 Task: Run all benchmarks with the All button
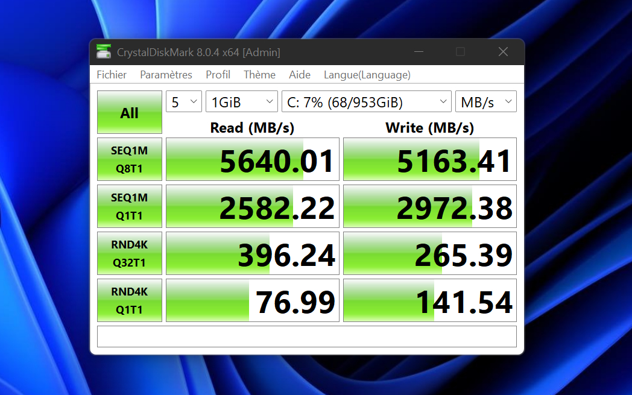pyautogui.click(x=130, y=112)
